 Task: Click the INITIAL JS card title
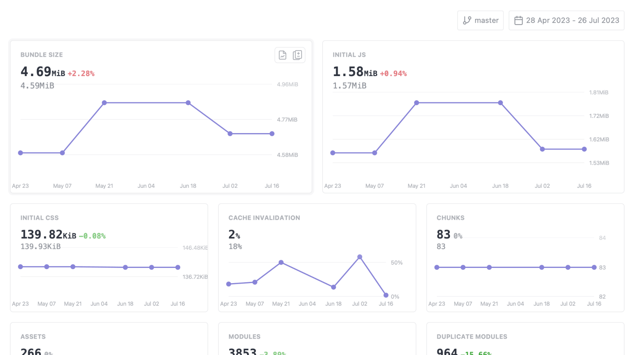[349, 55]
